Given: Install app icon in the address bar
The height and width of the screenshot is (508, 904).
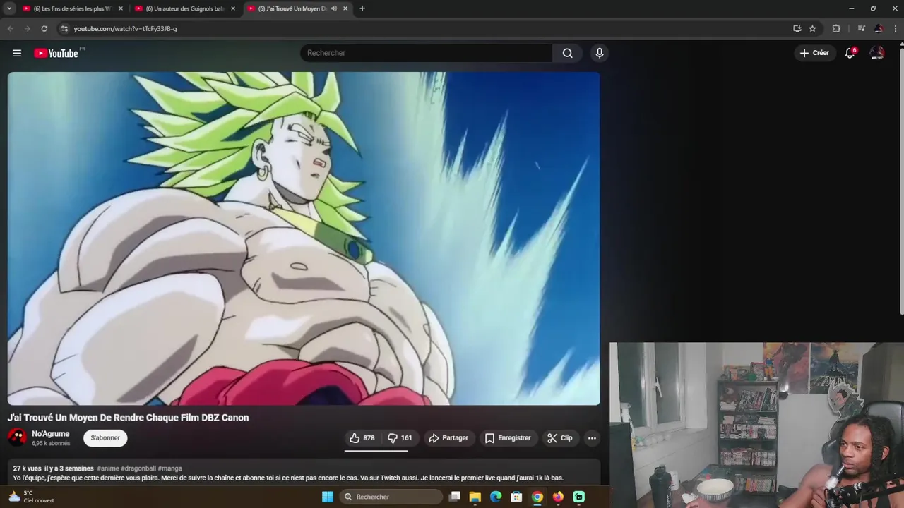Looking at the screenshot, I should pos(797,29).
